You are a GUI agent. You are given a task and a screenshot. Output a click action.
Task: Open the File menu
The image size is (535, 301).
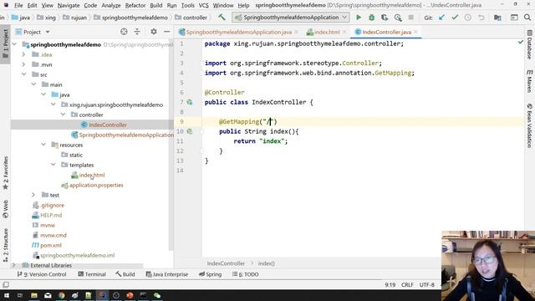[18, 6]
